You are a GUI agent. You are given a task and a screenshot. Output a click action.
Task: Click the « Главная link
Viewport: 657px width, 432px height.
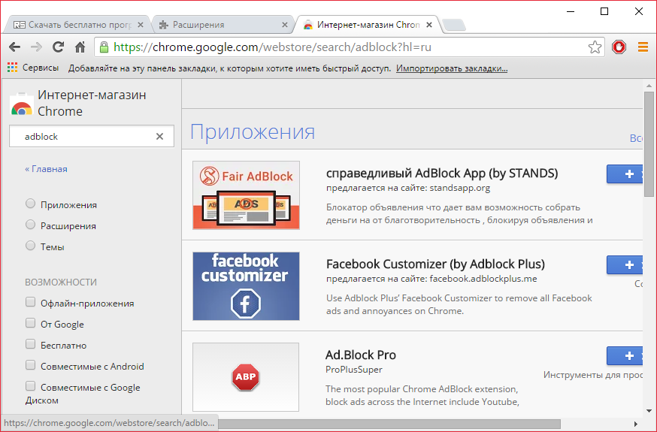click(46, 169)
